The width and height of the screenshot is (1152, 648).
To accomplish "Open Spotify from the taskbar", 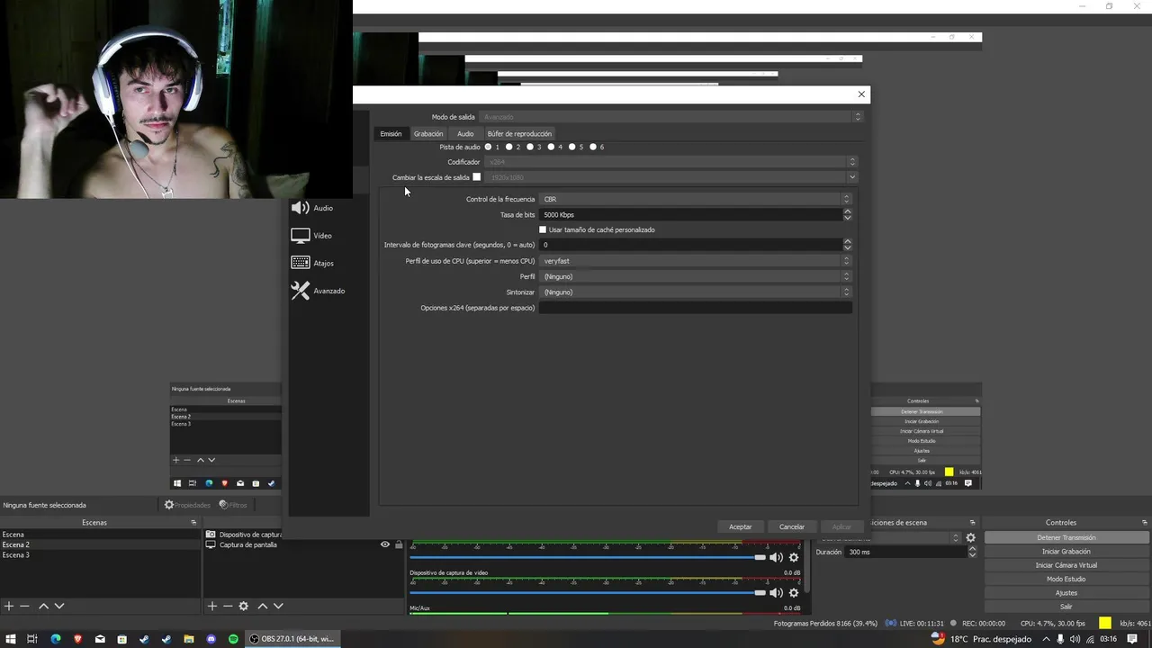I will (x=233, y=639).
